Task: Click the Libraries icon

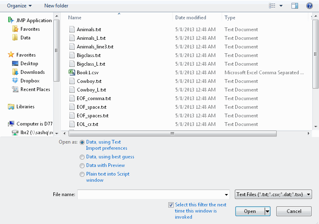Action: point(11,107)
